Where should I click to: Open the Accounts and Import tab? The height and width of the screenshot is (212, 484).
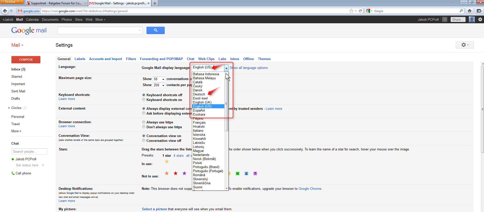point(106,59)
